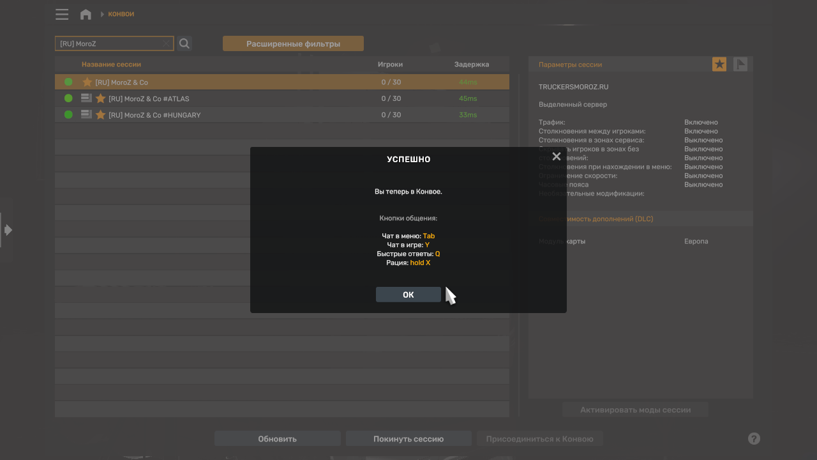Expand the side panel arrow on left edge
This screenshot has height=460, width=817.
point(8,230)
